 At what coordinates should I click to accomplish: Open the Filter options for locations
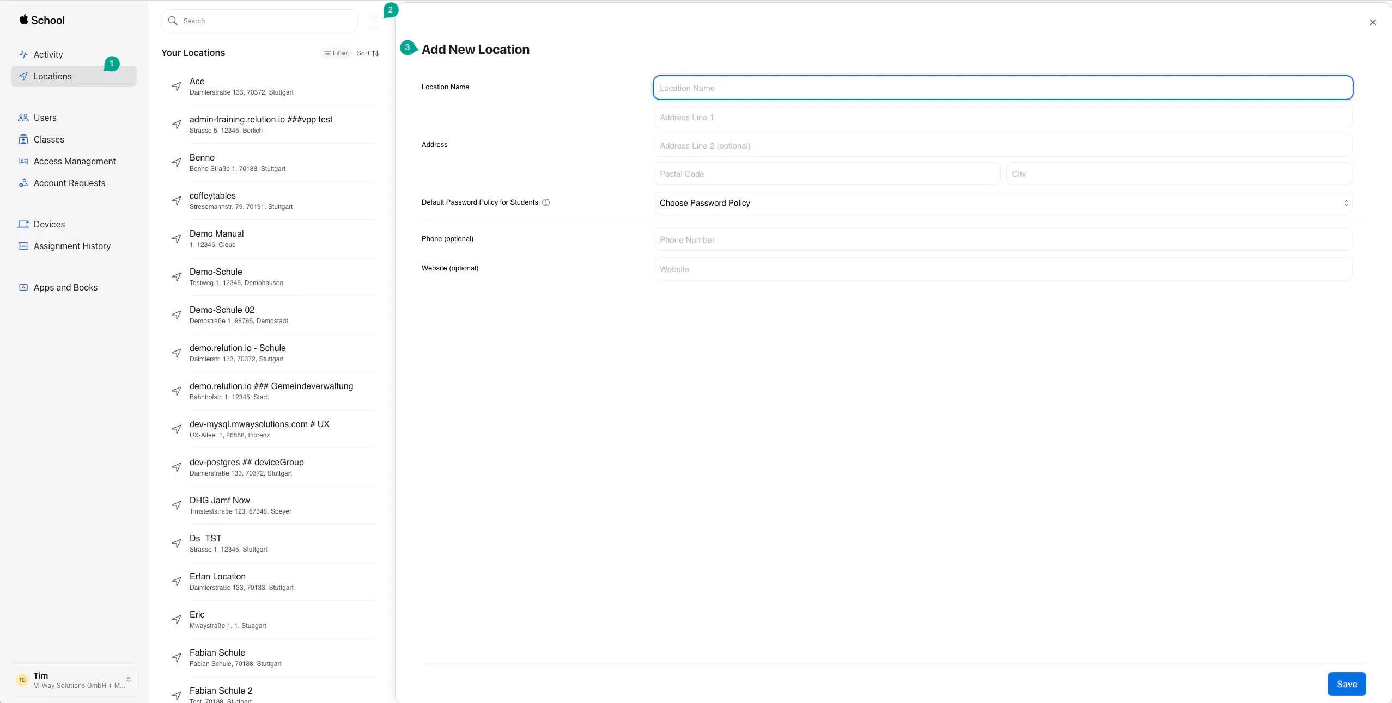click(x=336, y=53)
